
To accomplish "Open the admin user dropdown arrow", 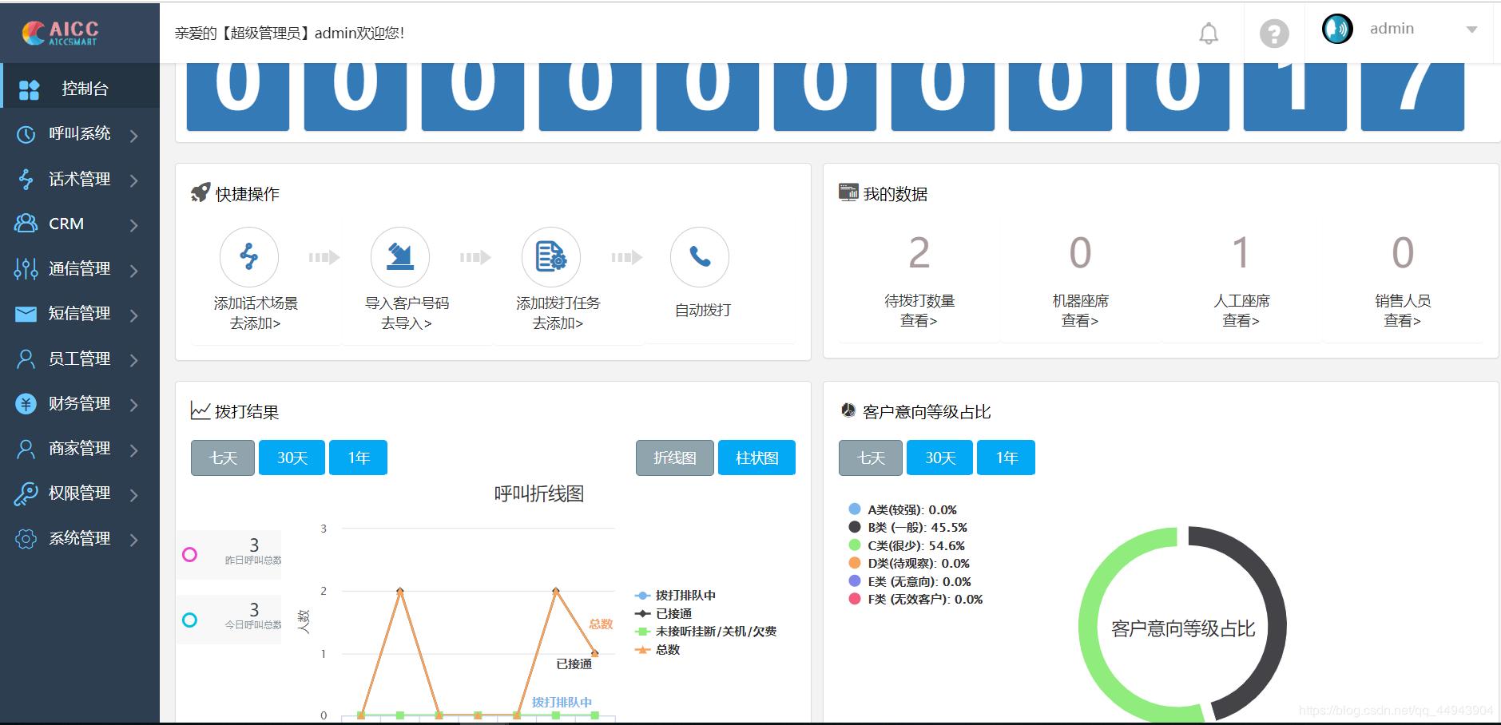I will (1471, 30).
